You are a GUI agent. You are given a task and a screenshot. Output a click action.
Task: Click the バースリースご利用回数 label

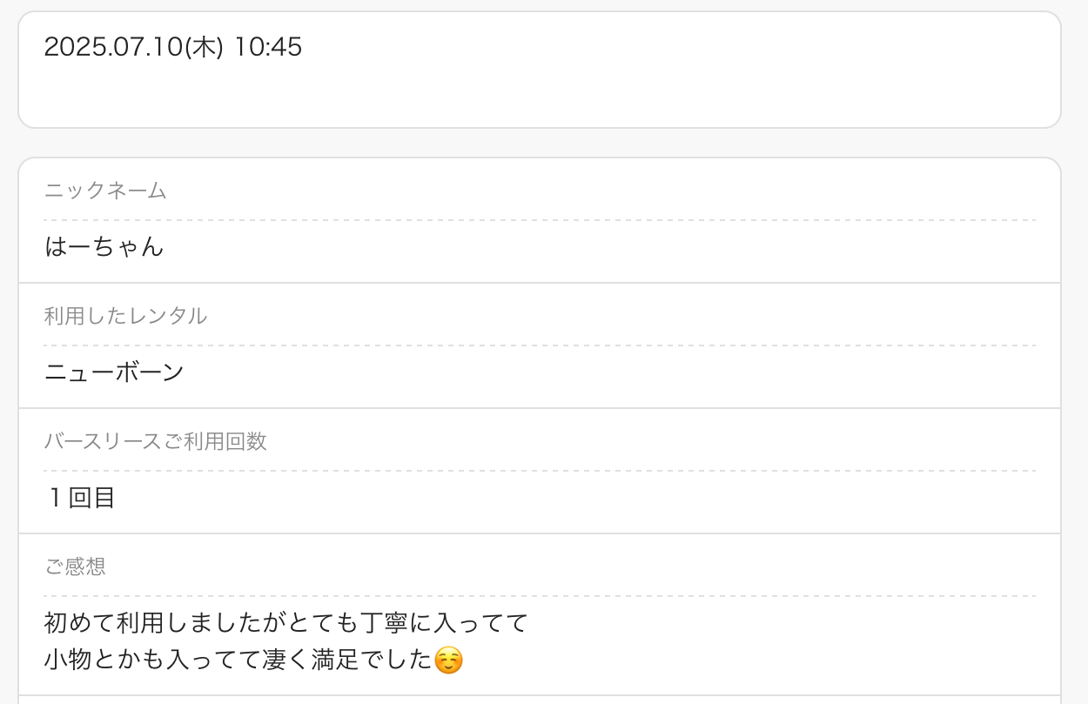(x=155, y=441)
